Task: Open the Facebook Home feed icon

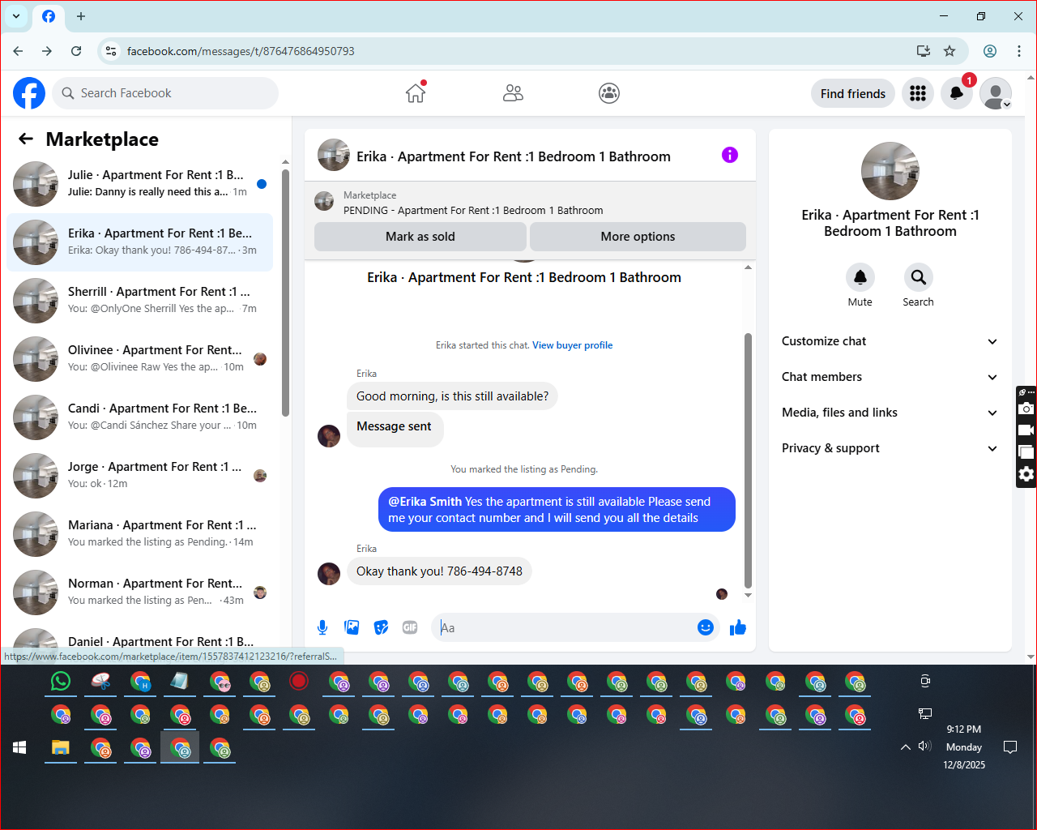Action: point(416,93)
